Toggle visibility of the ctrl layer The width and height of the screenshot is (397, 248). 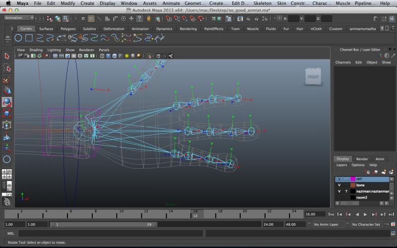[339, 179]
